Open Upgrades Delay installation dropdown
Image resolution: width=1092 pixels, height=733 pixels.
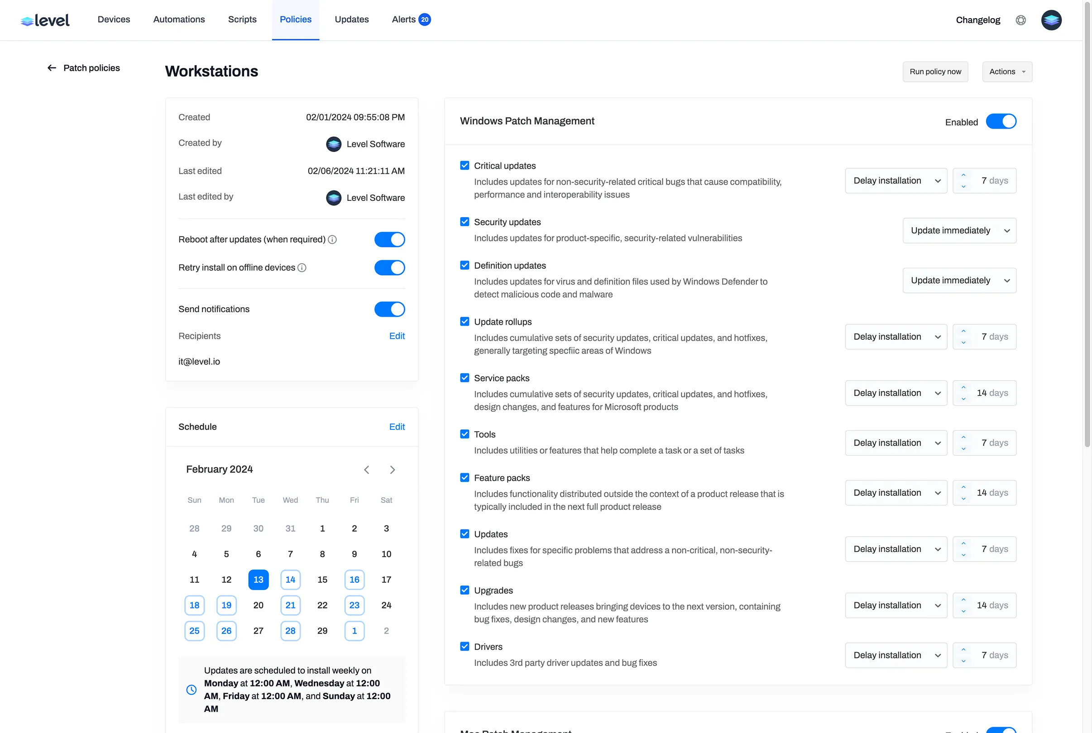click(896, 605)
